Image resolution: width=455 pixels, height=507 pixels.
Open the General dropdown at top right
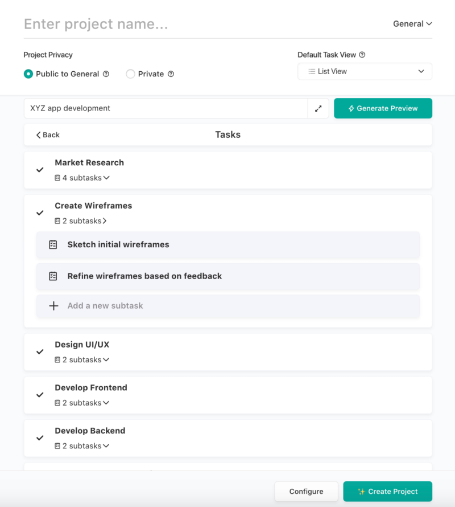(412, 23)
